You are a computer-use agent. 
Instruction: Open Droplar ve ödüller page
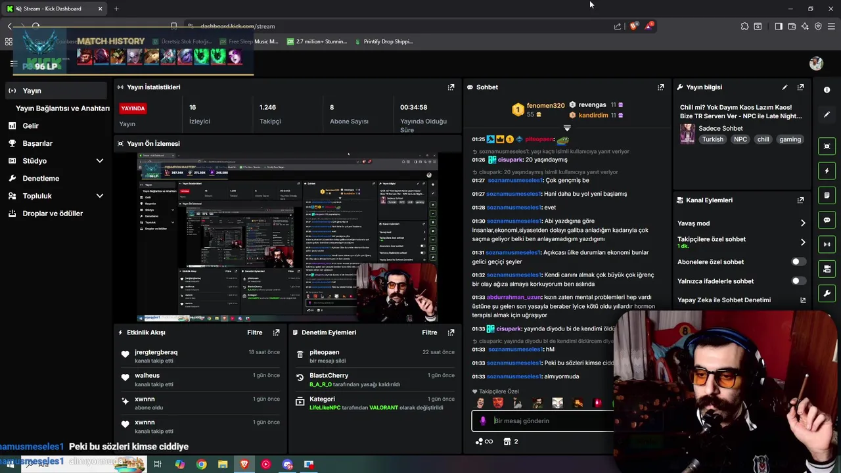click(53, 214)
